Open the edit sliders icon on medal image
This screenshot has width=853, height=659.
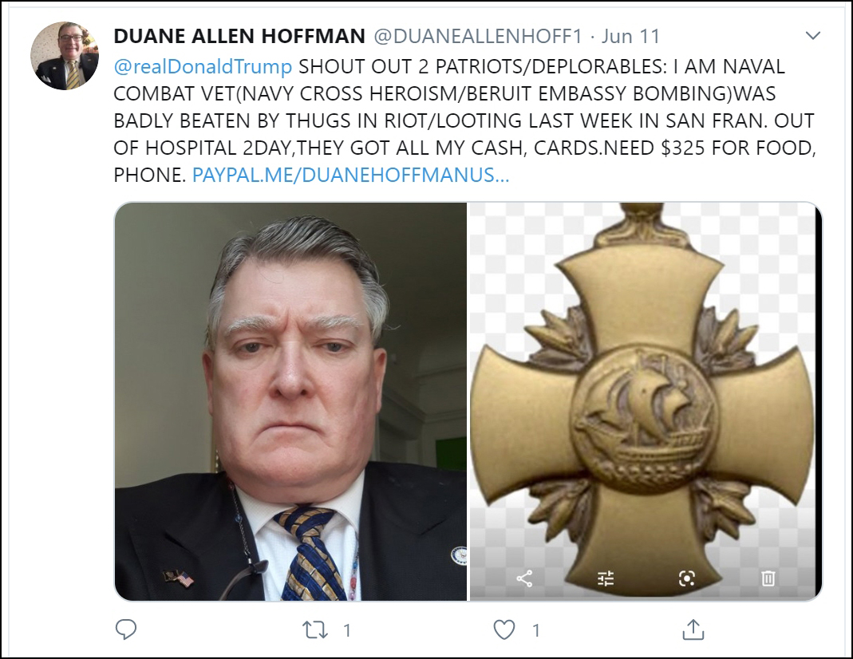tap(606, 578)
